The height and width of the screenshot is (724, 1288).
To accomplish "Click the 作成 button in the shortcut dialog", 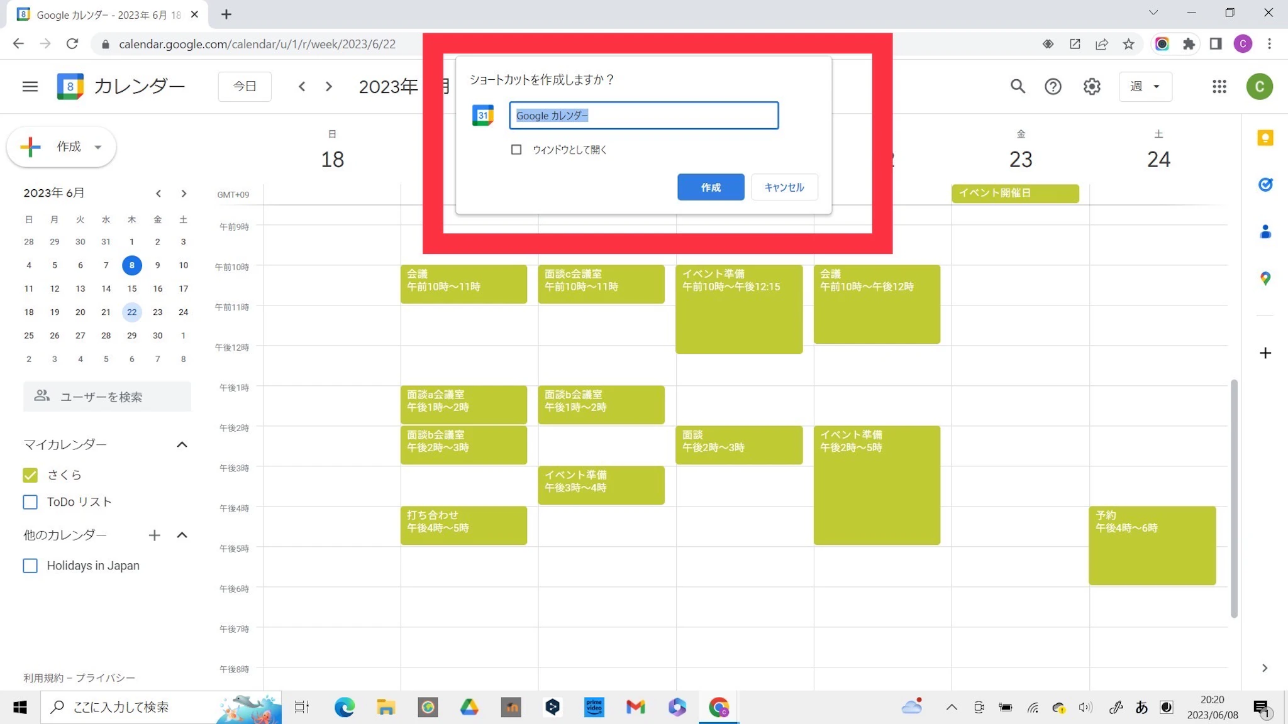I will tap(710, 187).
